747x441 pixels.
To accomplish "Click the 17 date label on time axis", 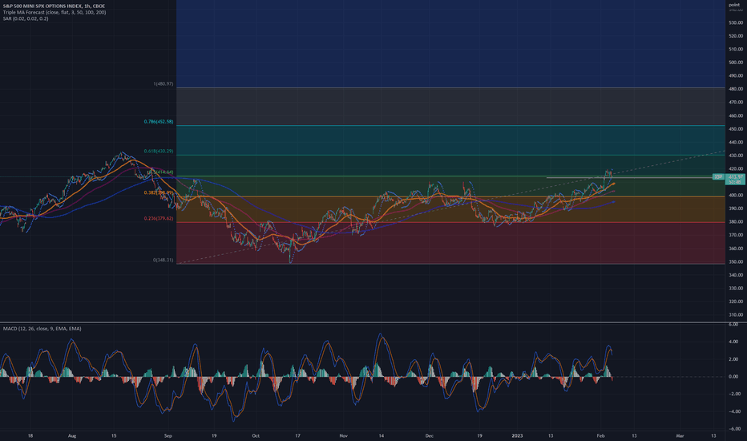I will (297, 435).
